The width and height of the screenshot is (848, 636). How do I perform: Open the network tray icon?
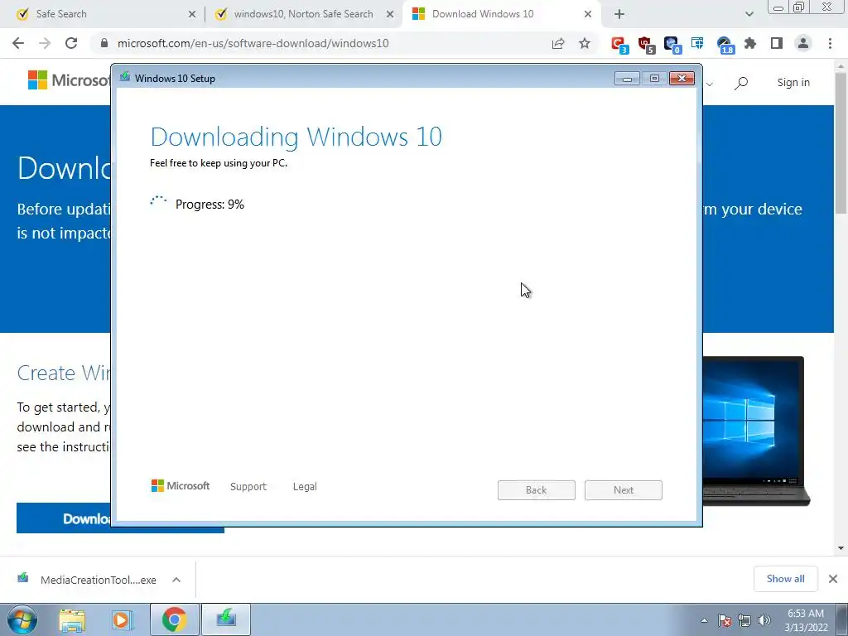coord(744,621)
